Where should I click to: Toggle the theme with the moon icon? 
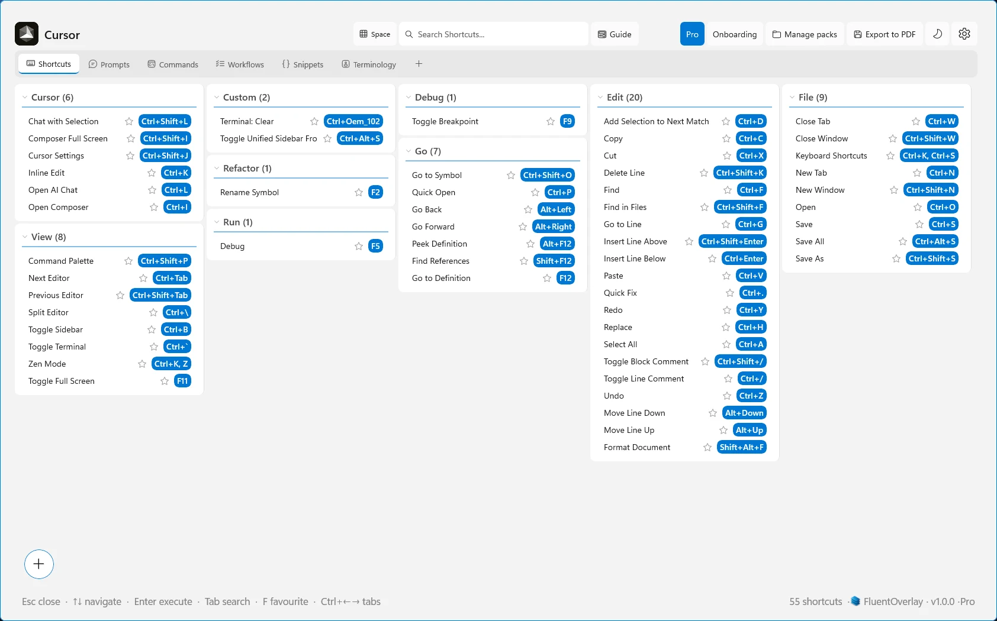point(937,34)
